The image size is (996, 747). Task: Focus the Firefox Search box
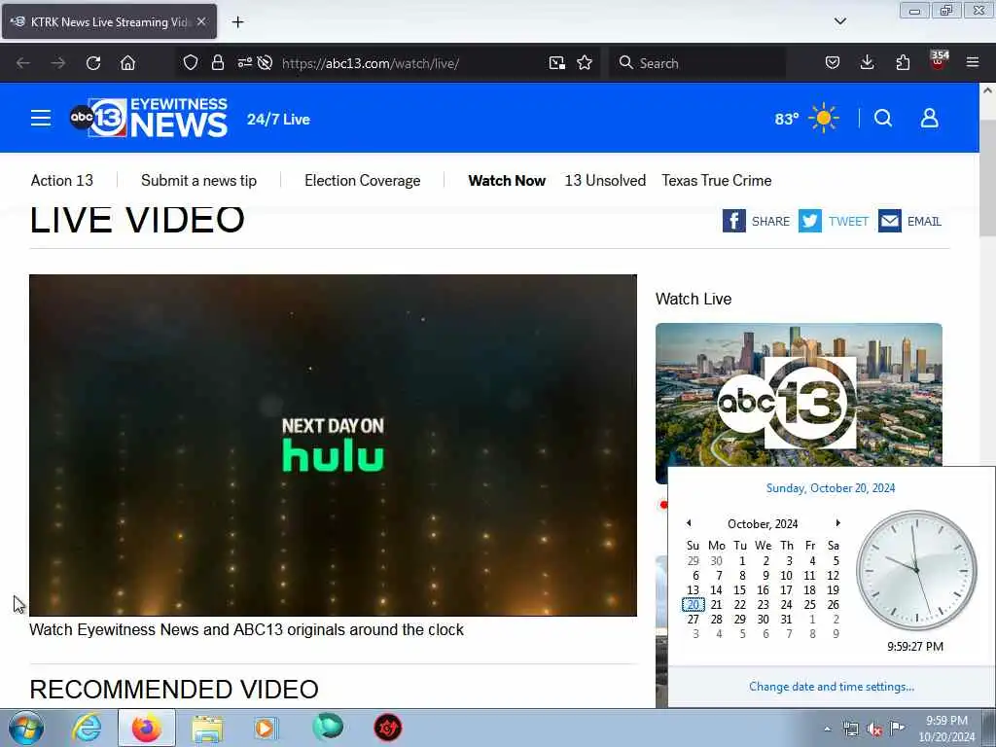[697, 63]
